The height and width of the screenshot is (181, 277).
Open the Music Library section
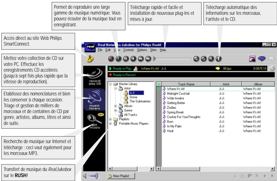click(94, 100)
